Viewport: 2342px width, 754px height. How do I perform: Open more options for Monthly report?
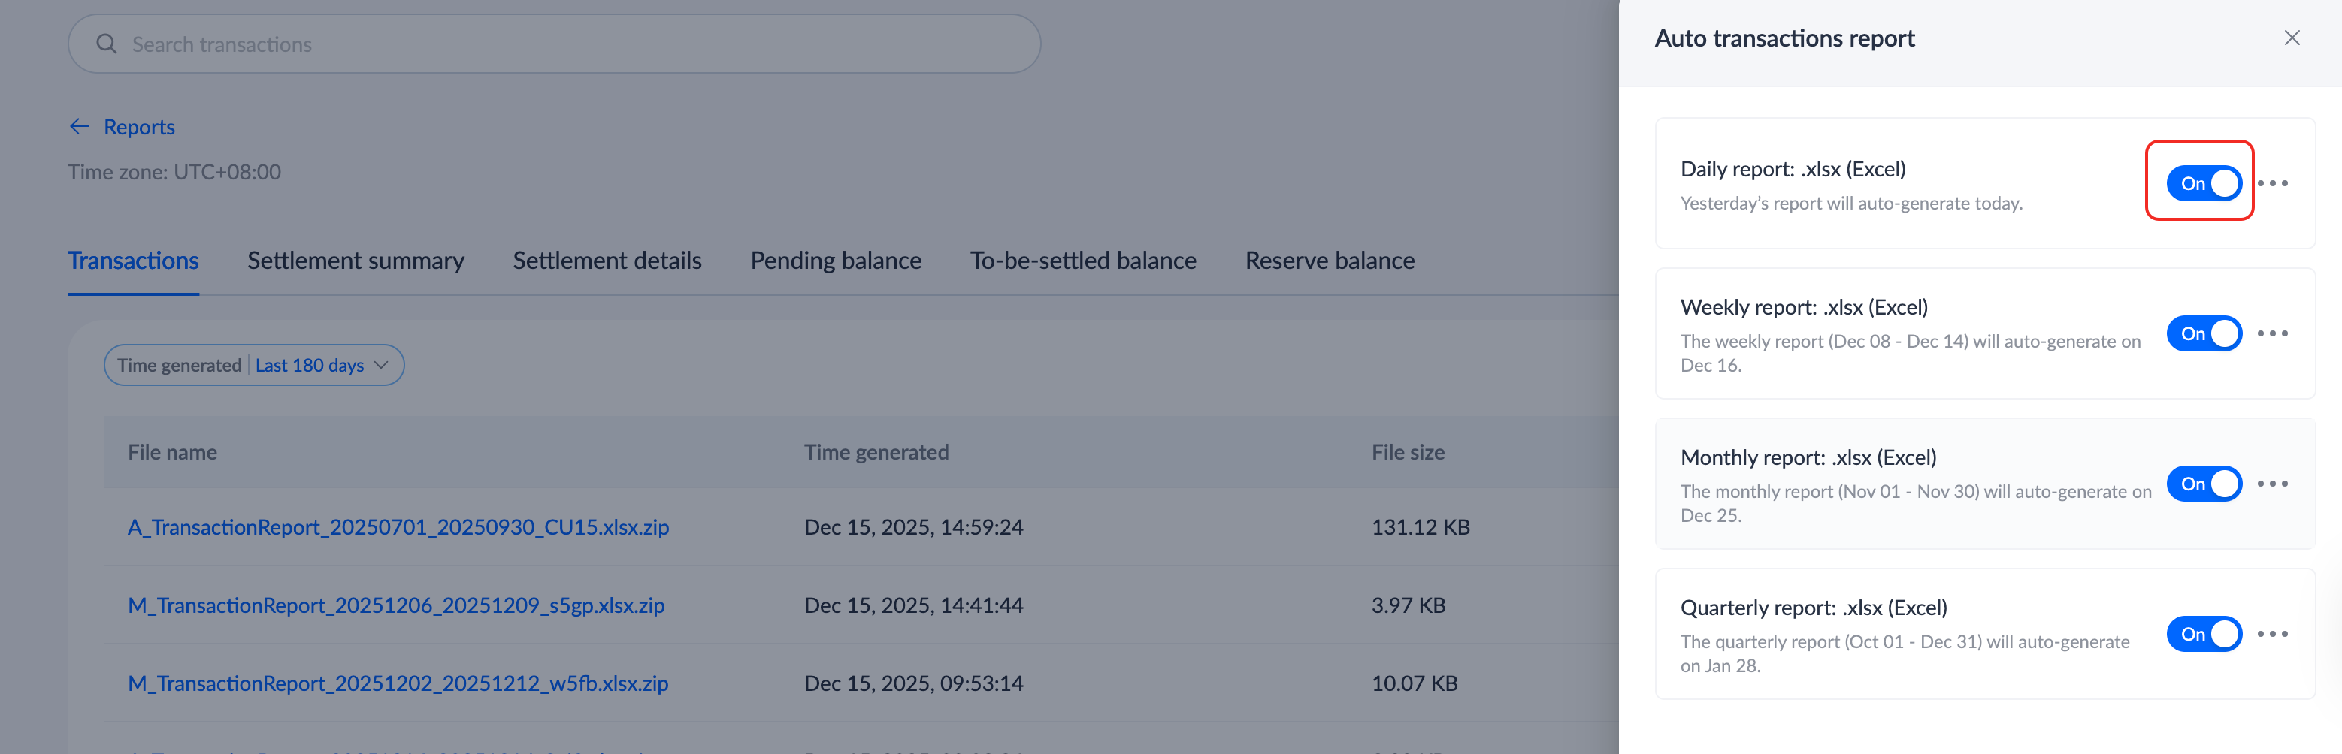point(2272,484)
